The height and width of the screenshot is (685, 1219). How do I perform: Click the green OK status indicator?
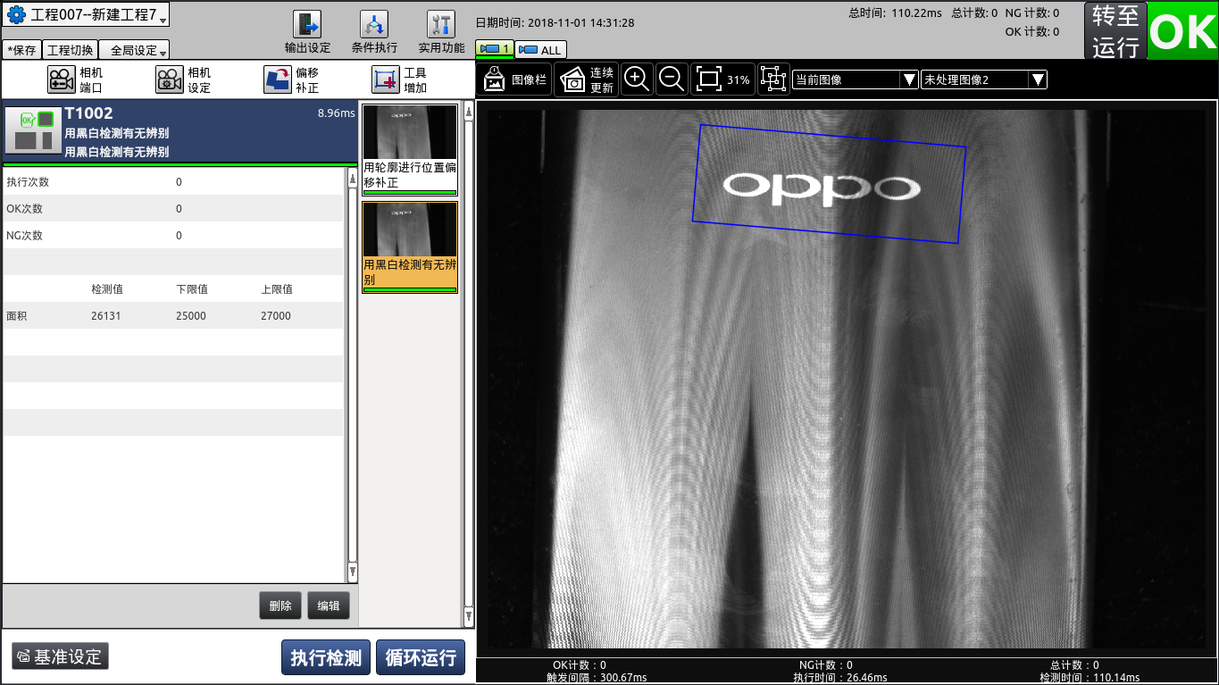pos(1182,30)
